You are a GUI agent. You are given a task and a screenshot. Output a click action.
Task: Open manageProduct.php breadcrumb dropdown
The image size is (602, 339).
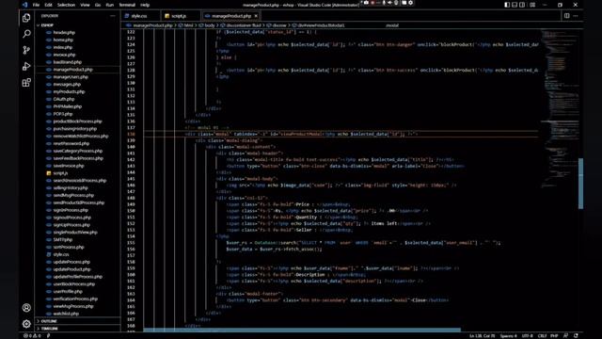pyautogui.click(x=150, y=25)
